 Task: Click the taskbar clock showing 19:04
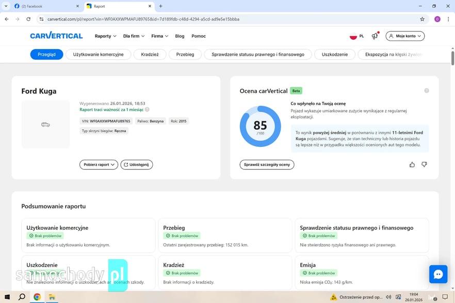(414, 297)
